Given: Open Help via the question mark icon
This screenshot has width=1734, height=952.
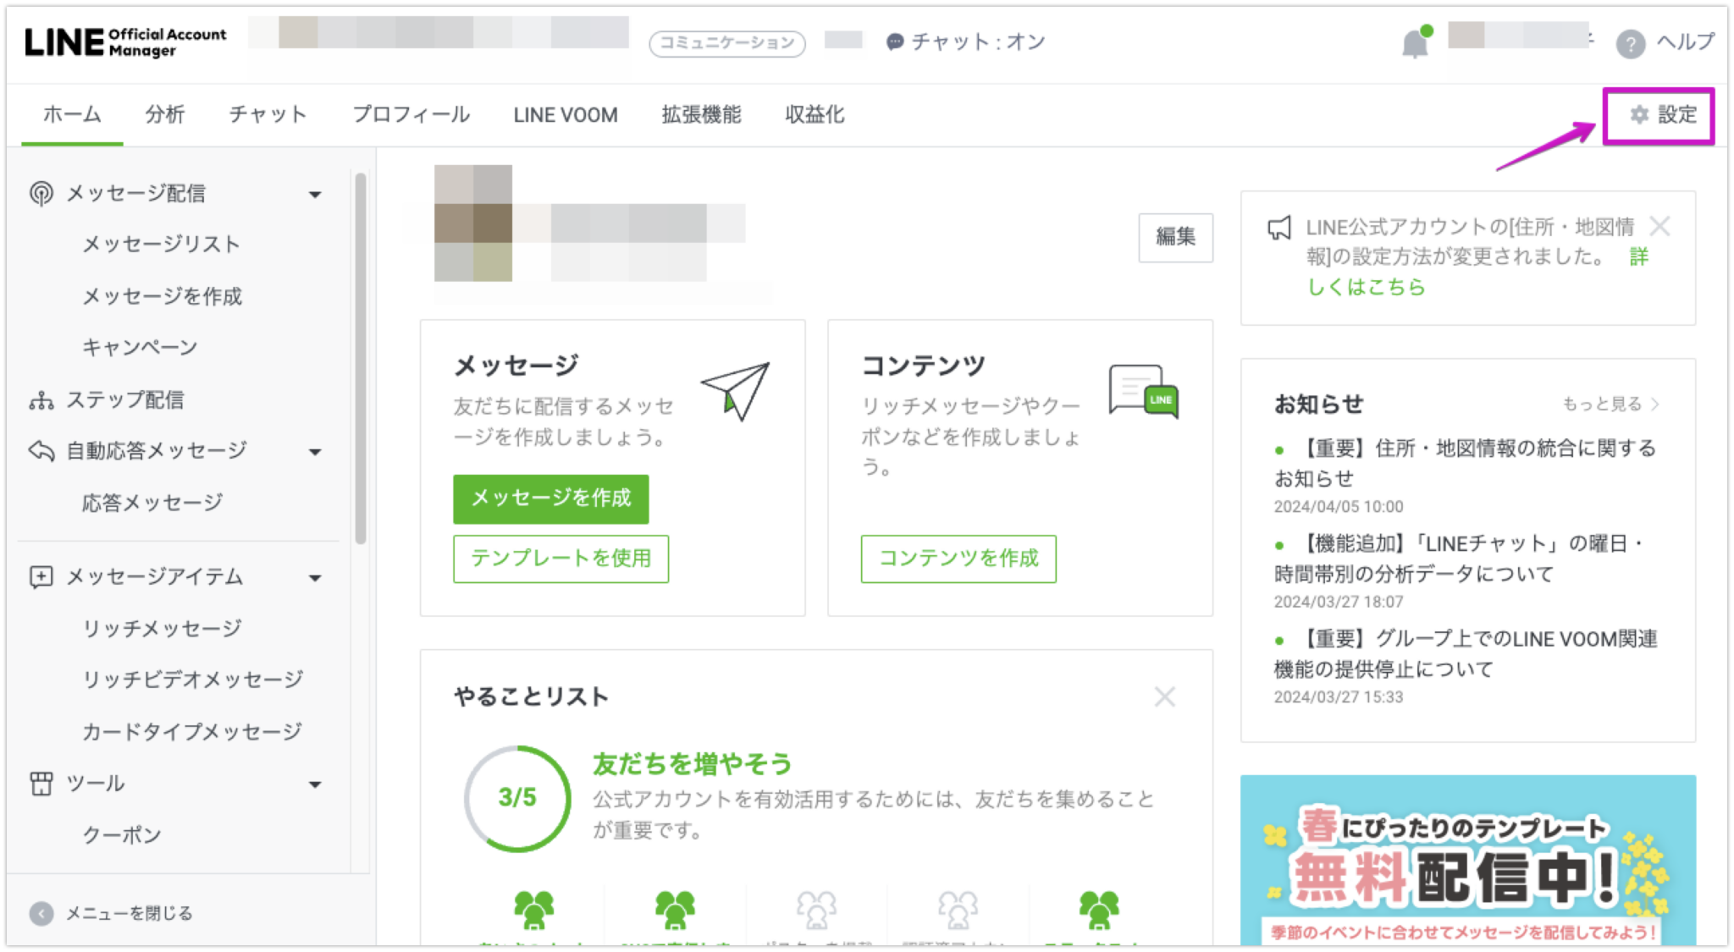Looking at the screenshot, I should click(x=1628, y=44).
